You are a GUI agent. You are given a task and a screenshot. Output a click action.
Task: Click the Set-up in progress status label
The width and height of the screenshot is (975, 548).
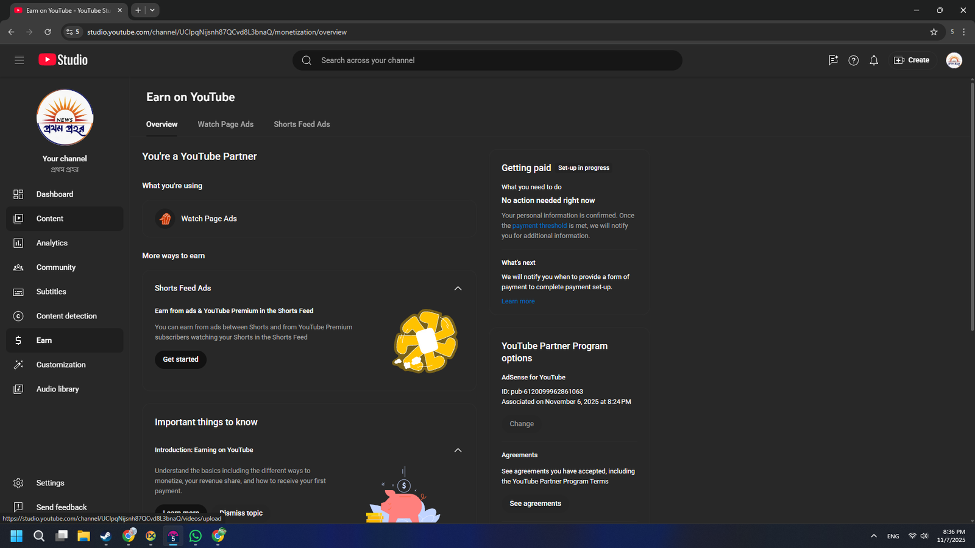click(584, 168)
